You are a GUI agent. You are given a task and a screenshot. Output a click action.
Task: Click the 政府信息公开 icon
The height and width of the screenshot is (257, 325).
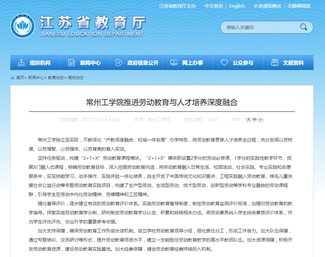(119, 63)
